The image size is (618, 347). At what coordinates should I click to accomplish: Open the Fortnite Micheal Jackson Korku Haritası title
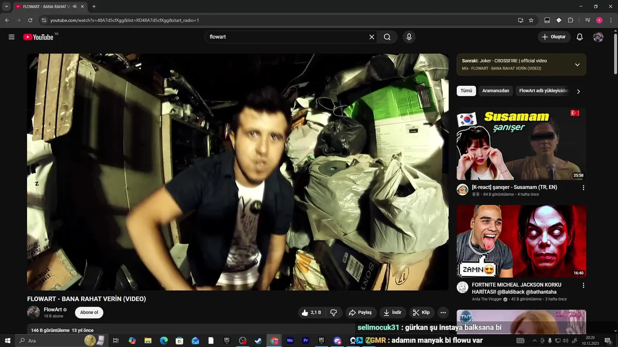pos(517,288)
